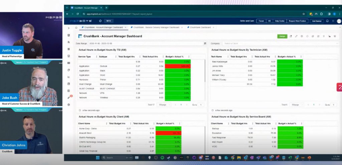Open the KB button in header
342x165 pixels.
point(270,21)
